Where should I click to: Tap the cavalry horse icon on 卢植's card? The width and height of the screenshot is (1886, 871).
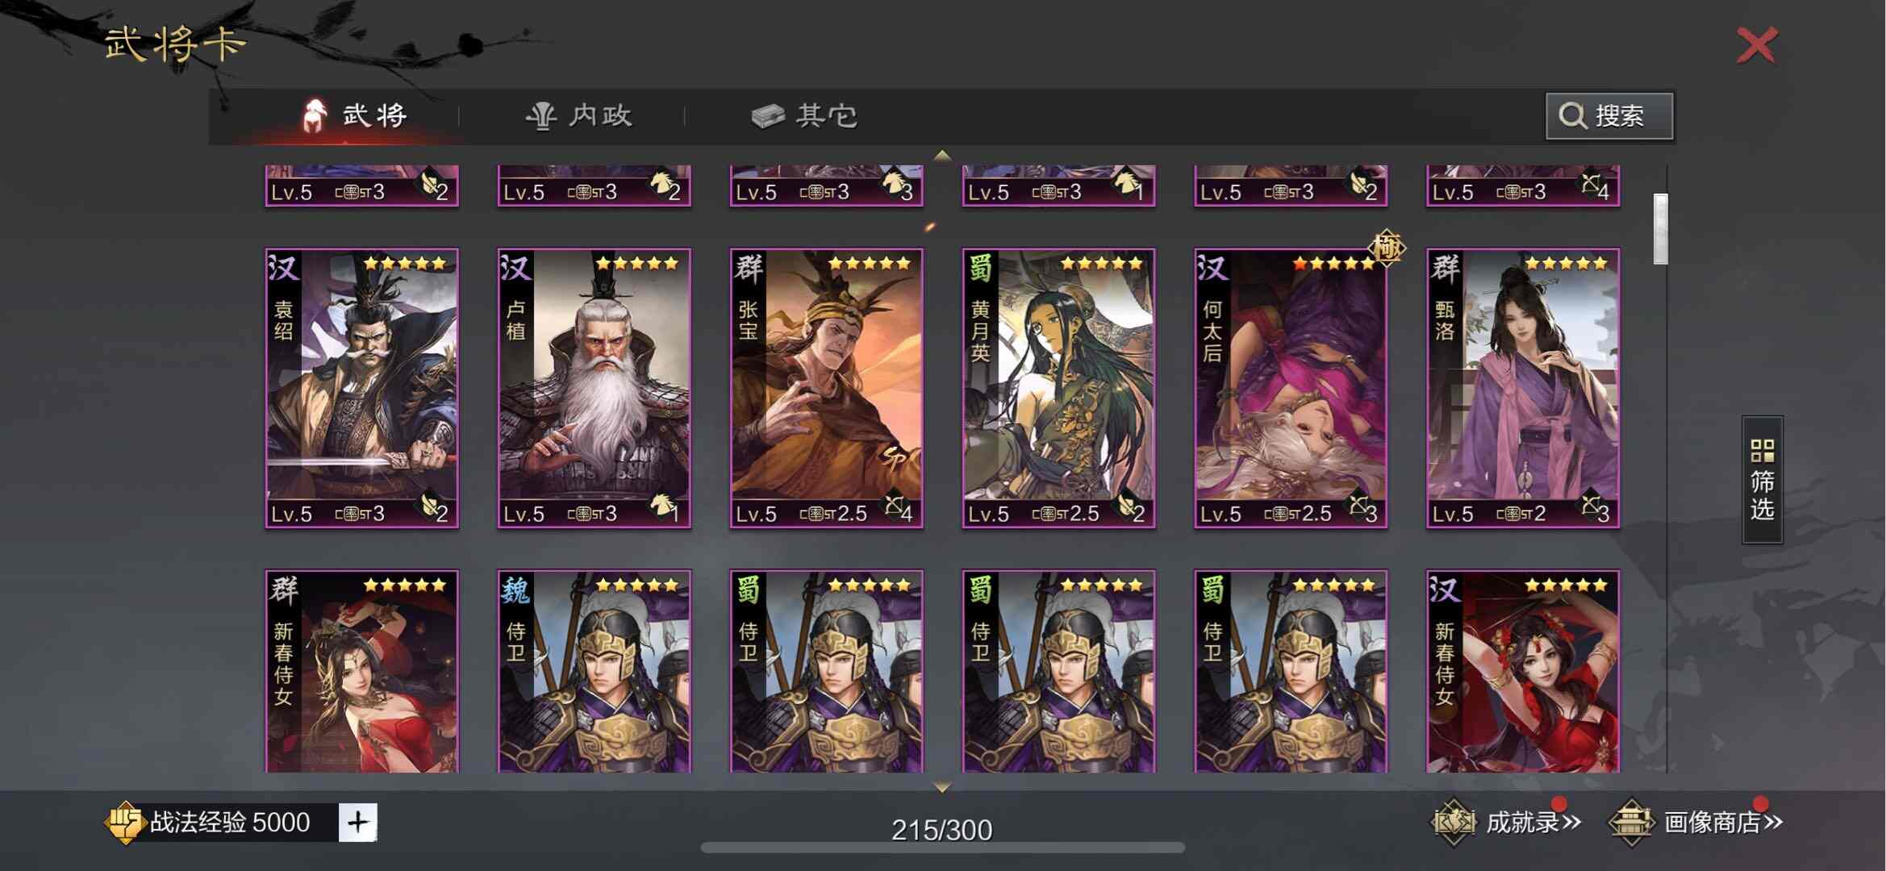click(661, 504)
